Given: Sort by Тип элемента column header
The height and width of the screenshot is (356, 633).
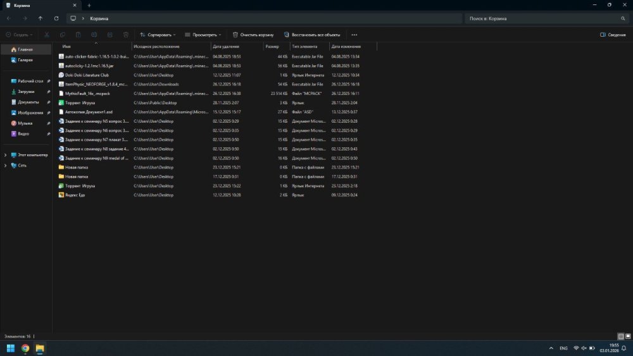Looking at the screenshot, I should coord(310,46).
